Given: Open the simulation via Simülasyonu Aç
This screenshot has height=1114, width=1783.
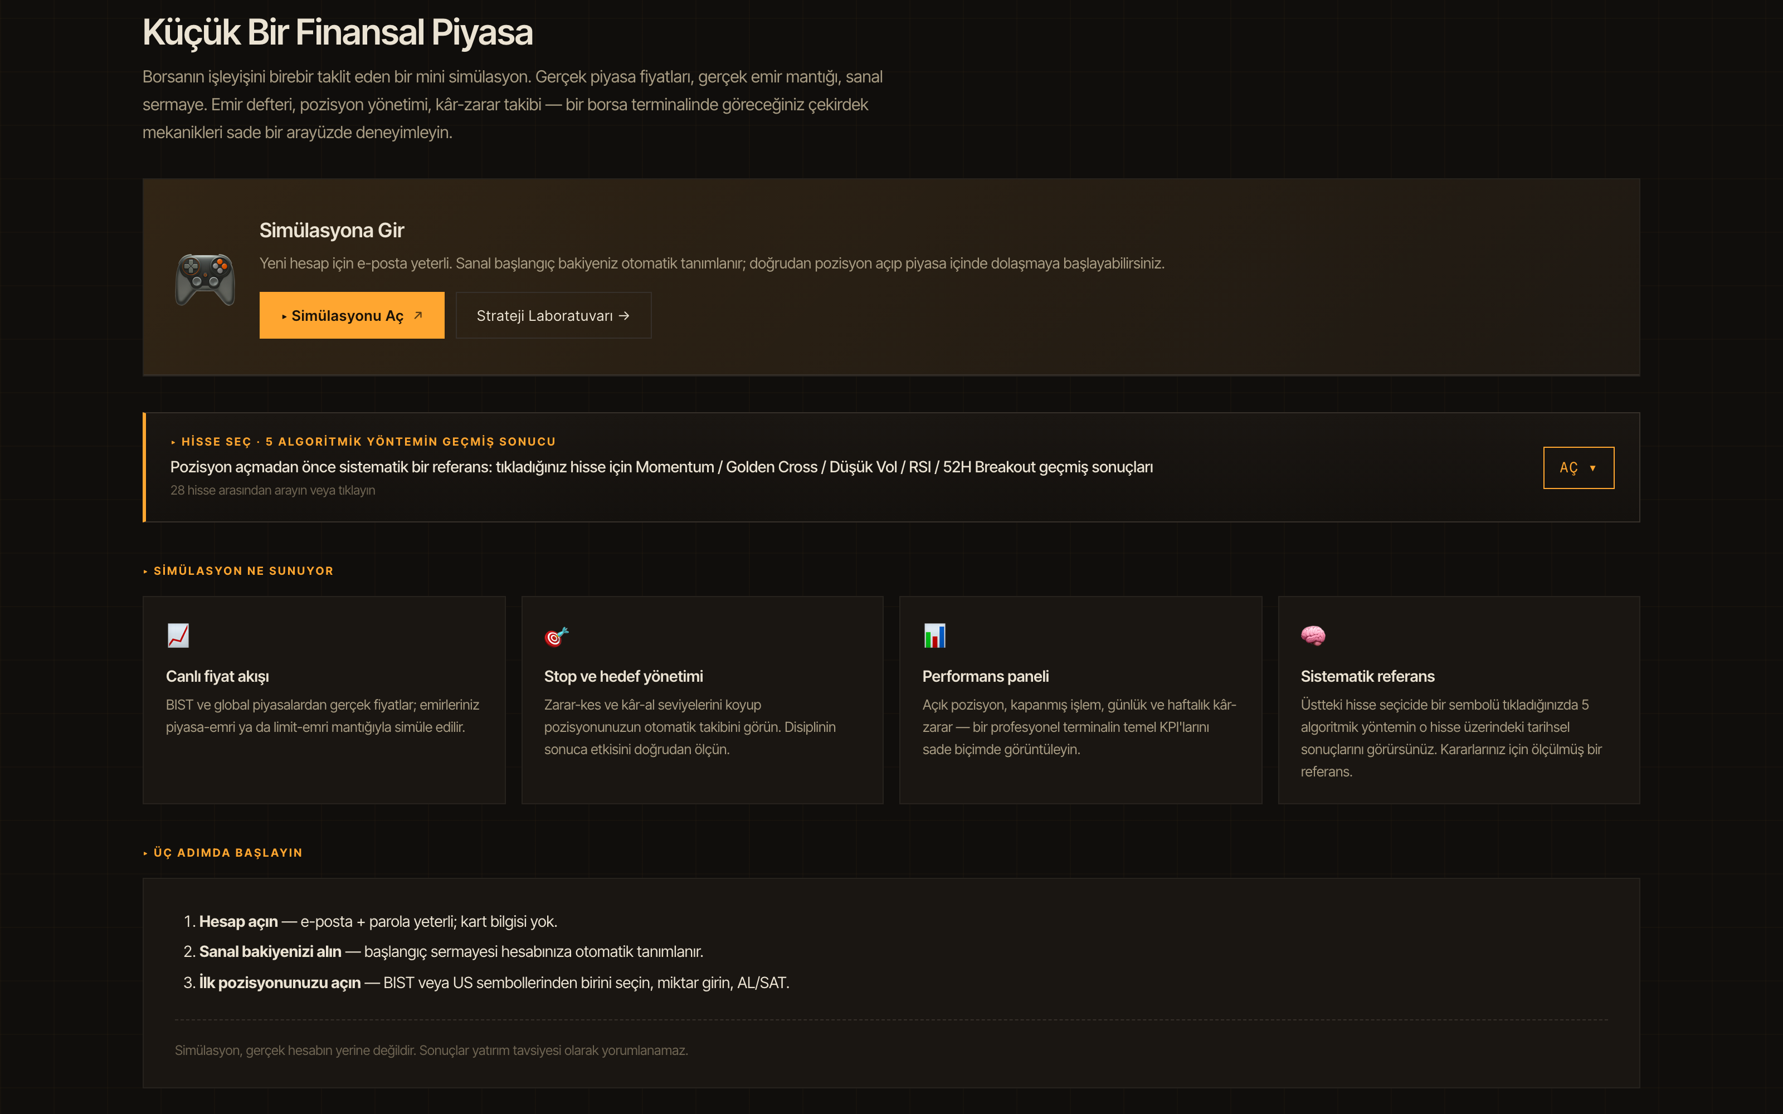Looking at the screenshot, I should 352,315.
